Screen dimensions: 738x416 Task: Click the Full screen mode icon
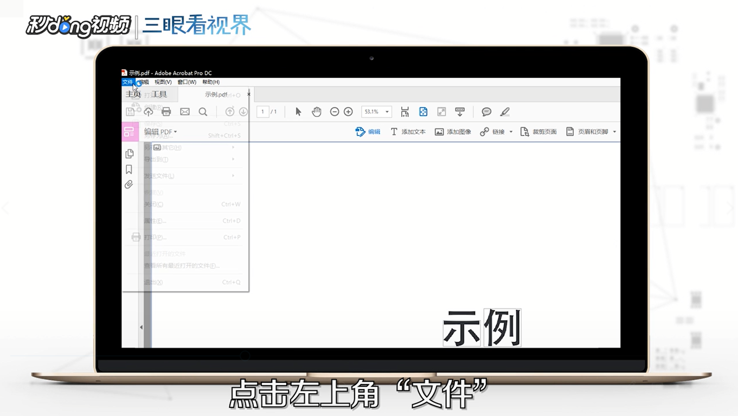(441, 112)
